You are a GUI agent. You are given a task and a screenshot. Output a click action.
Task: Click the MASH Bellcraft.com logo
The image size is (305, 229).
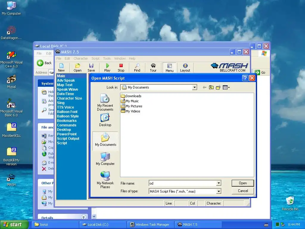click(230, 67)
